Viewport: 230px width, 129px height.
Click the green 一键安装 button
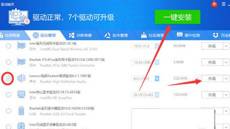click(x=177, y=17)
